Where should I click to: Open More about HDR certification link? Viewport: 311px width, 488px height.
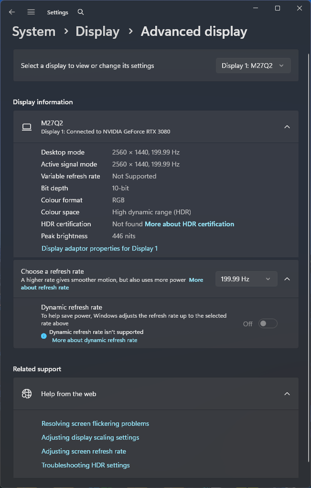point(189,224)
